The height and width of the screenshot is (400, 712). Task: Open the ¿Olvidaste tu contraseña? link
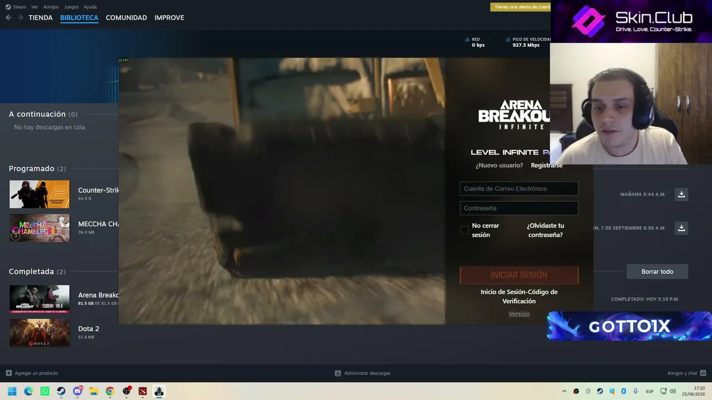(x=545, y=230)
